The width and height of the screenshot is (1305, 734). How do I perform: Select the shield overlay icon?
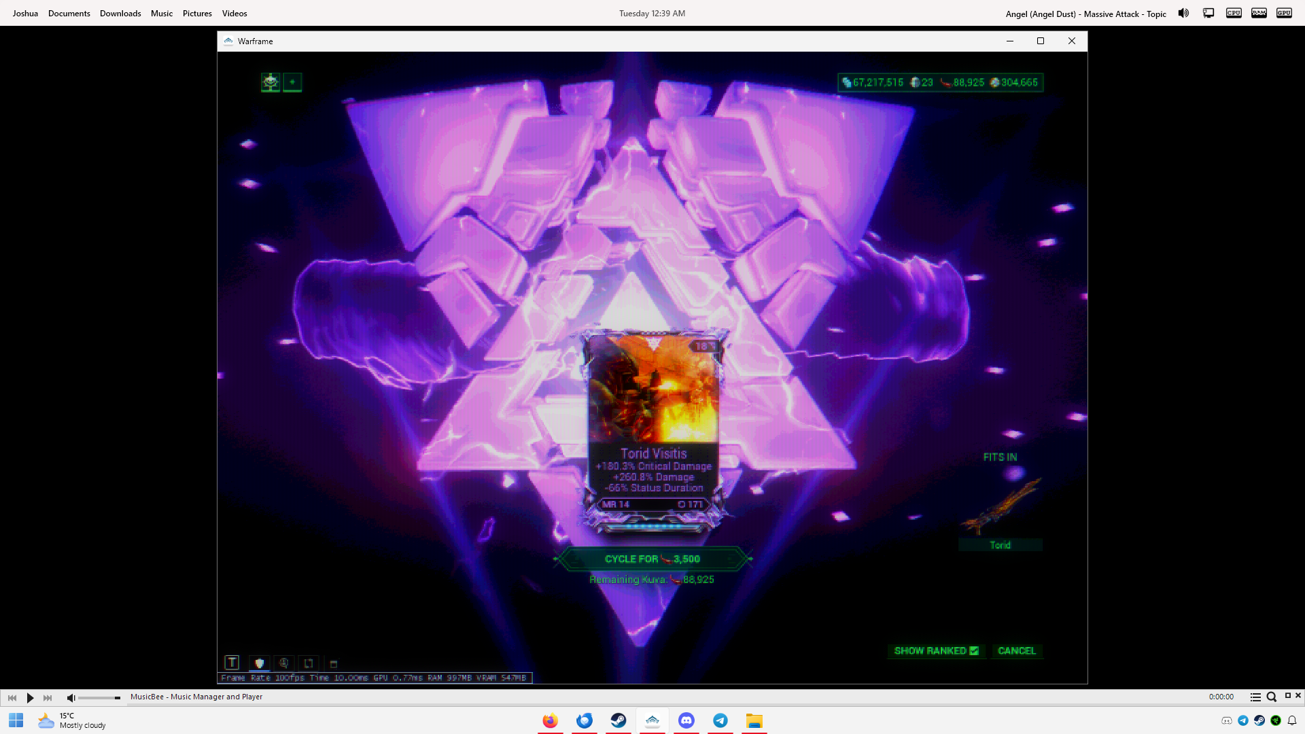tap(259, 663)
